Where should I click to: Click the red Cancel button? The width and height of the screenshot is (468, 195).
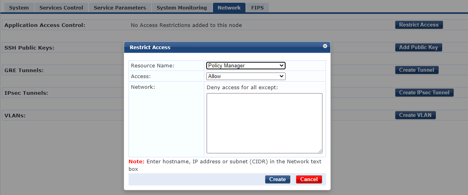point(309,179)
